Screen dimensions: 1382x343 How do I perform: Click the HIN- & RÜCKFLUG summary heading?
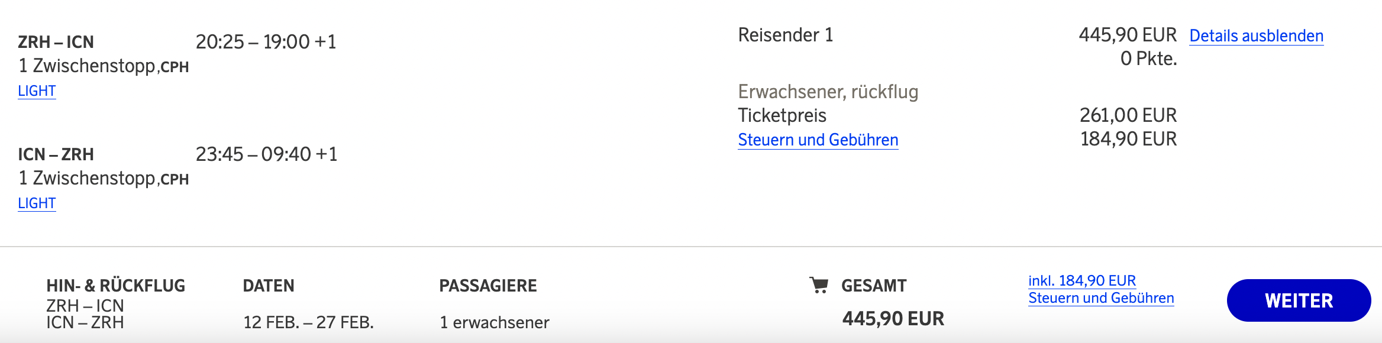(115, 286)
